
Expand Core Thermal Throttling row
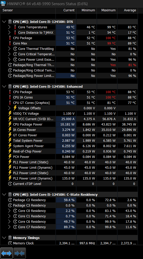pyautogui.click(x=9, y=49)
